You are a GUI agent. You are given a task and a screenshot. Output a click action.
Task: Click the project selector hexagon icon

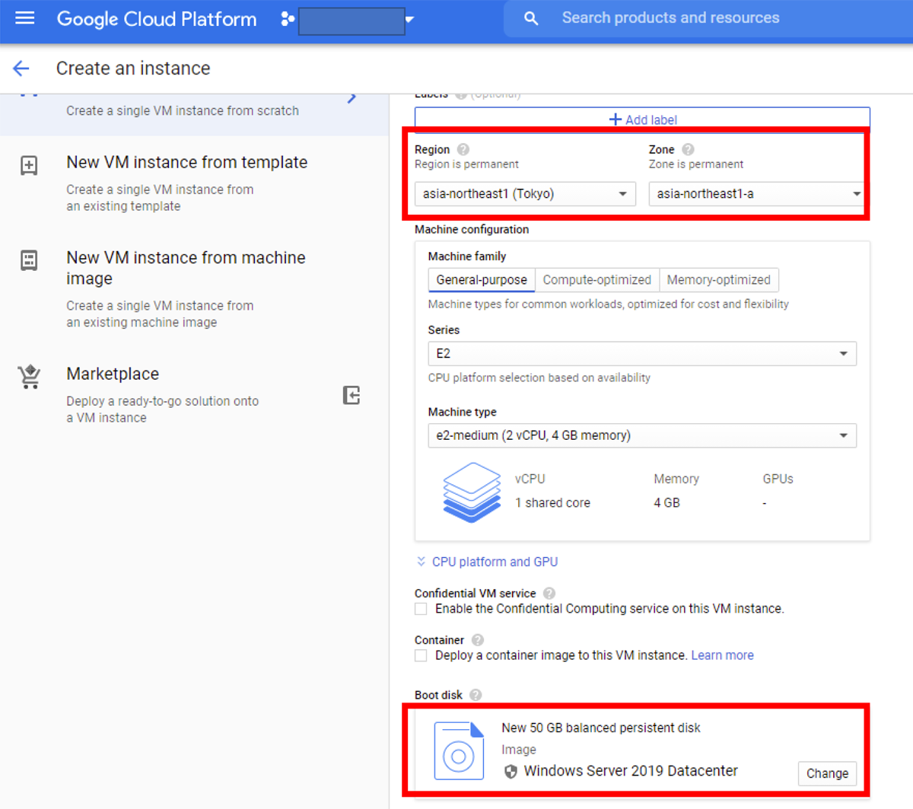(287, 19)
